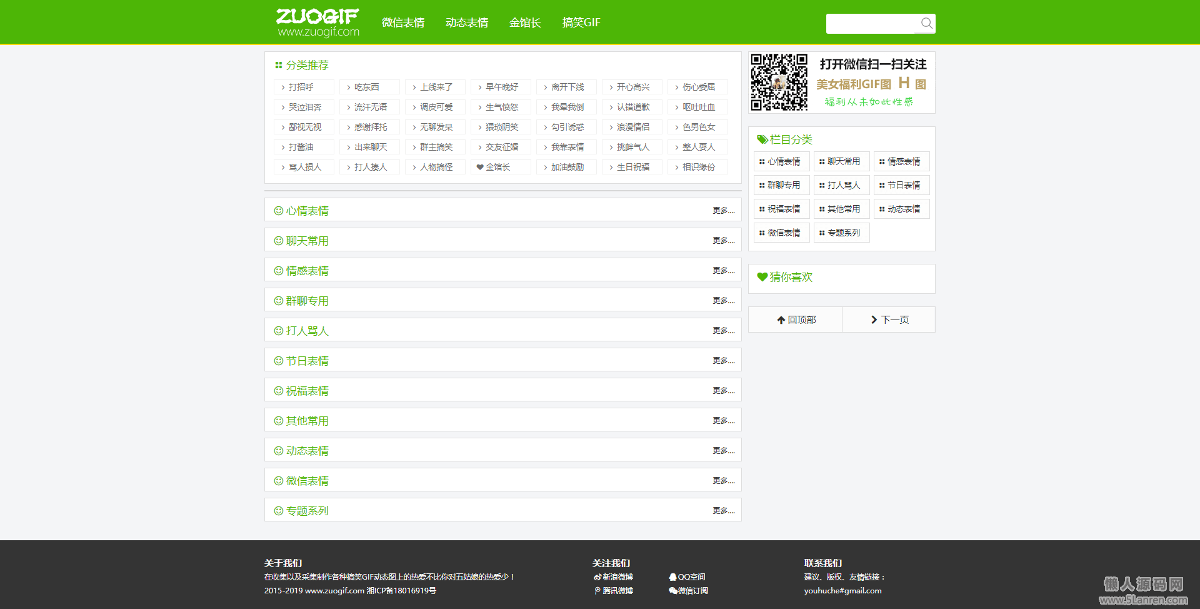The image size is (1200, 609).
Task: Click the 新浪微博 icon in the footer
Action: point(597,577)
